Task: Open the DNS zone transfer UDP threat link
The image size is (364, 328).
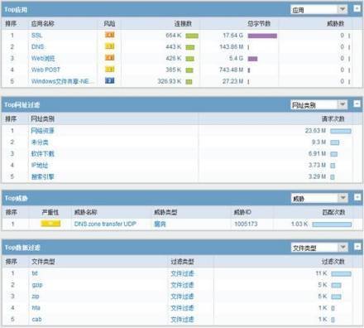Action: [105, 224]
